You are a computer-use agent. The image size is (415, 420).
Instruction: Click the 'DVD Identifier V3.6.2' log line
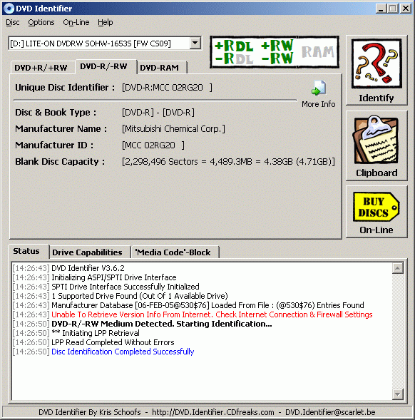click(x=88, y=268)
